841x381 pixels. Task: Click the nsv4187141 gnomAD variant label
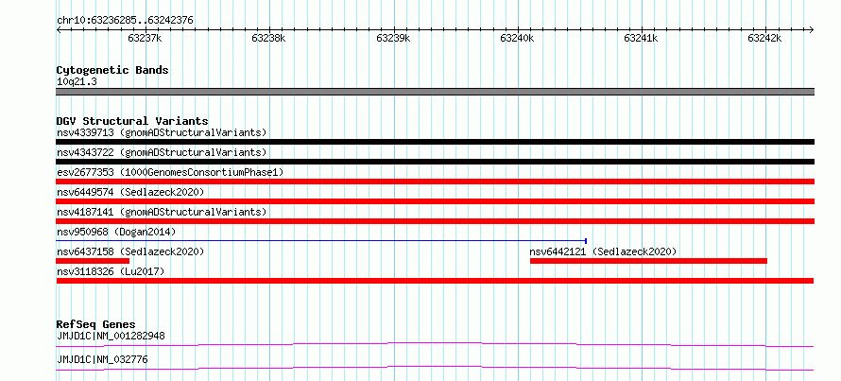(x=162, y=212)
